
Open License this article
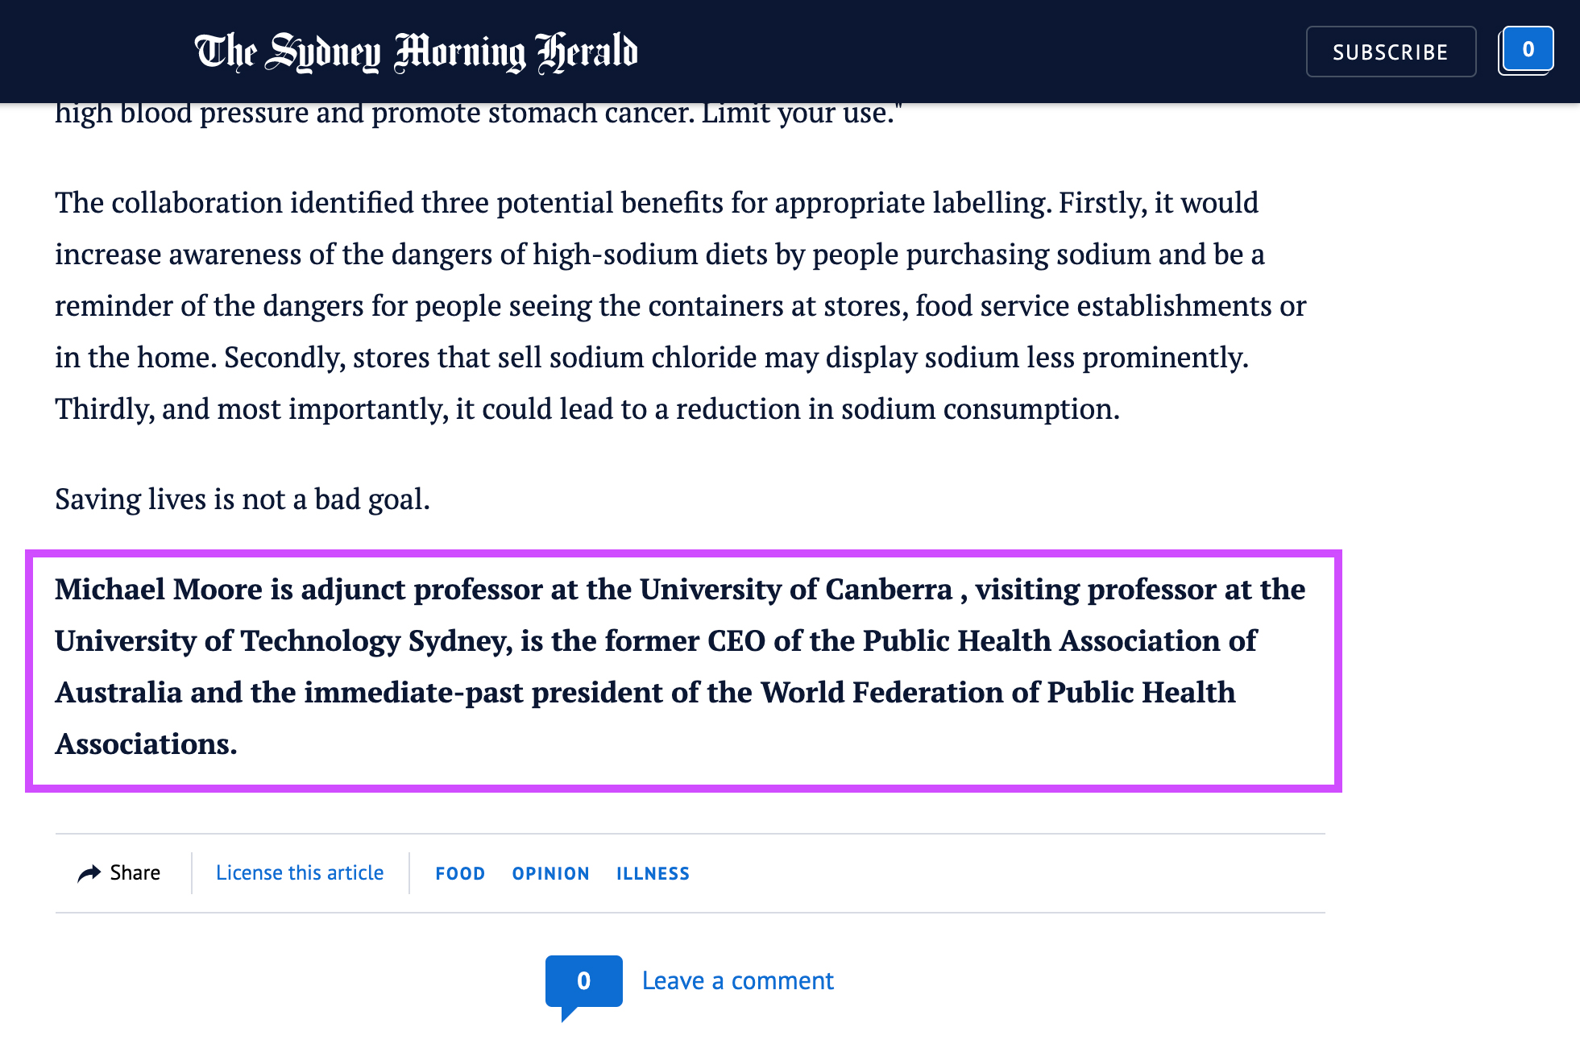click(x=299, y=872)
